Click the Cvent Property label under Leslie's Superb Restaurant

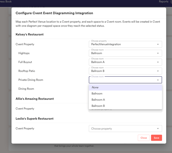[x=25, y=128]
